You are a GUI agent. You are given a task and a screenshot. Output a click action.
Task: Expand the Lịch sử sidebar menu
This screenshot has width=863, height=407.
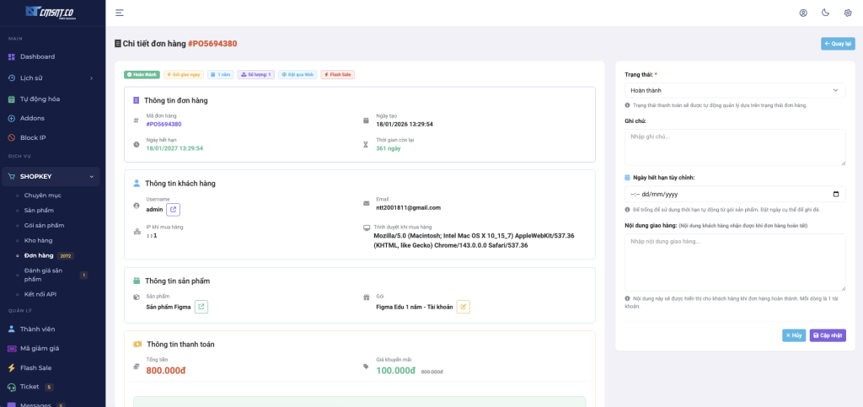52,78
